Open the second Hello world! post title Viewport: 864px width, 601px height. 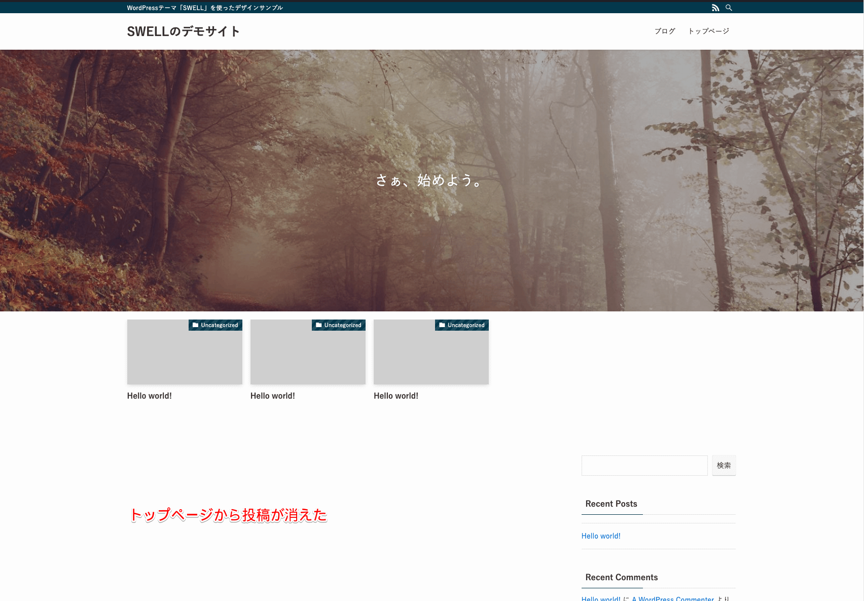pyautogui.click(x=273, y=396)
